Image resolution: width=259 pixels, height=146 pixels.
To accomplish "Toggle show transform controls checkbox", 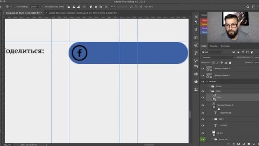I will 43,7.
